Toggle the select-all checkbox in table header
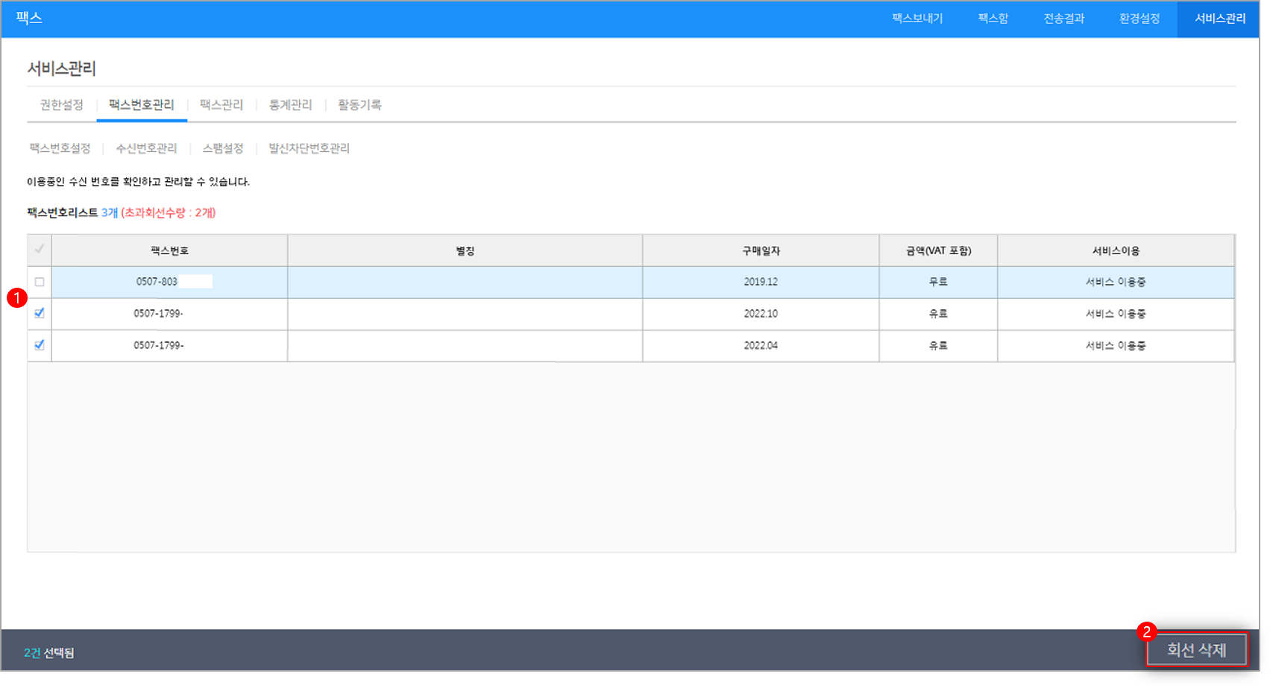This screenshot has height=691, width=1273. coord(40,250)
